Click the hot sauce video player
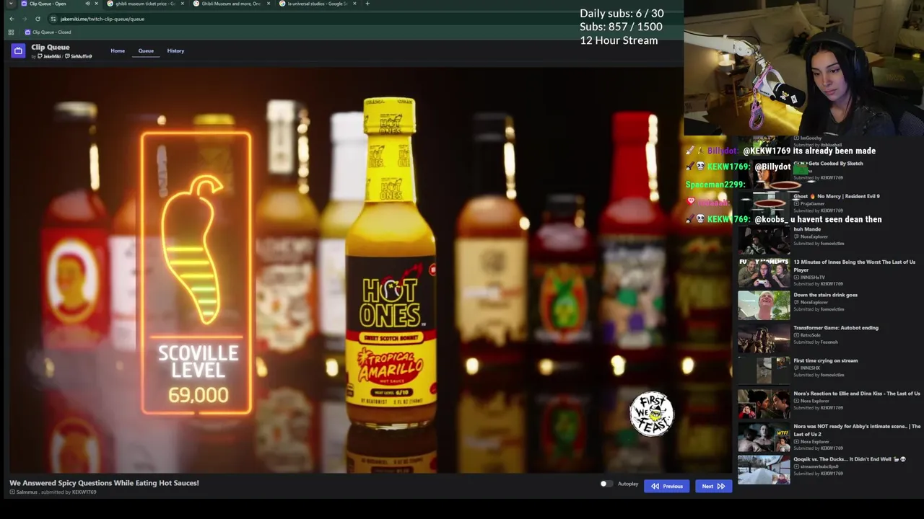This screenshot has width=924, height=519. click(x=370, y=270)
